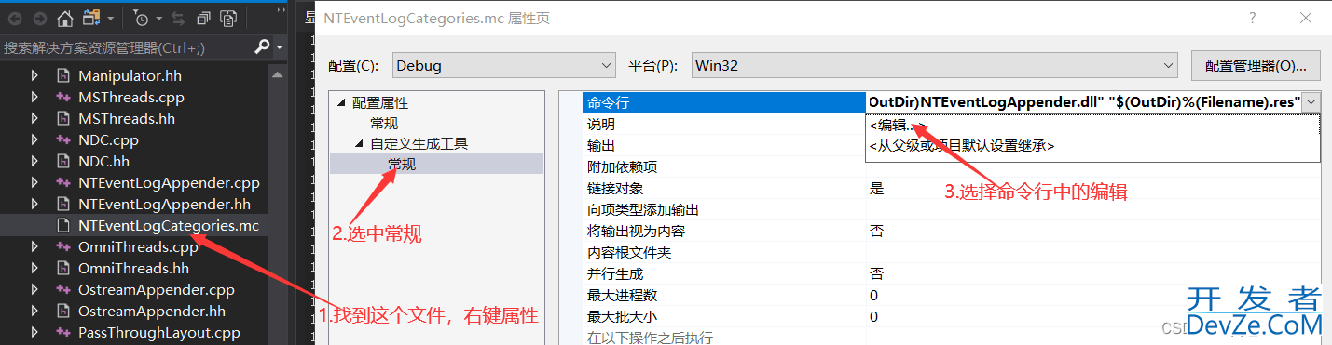This screenshot has width=1332, height=345.
Task: Select OmniThreads.hh file name
Action: click(x=133, y=268)
